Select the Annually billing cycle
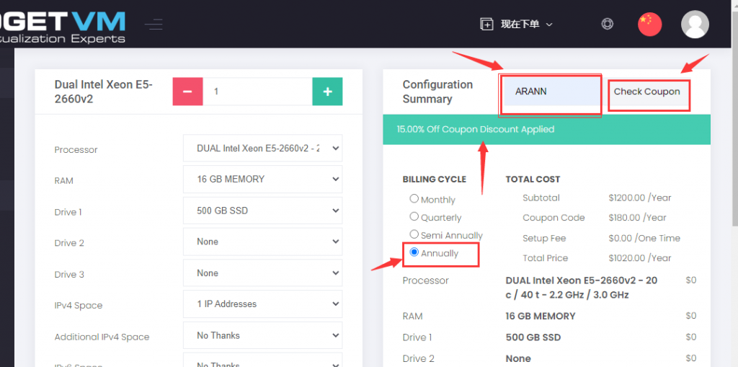 (414, 252)
